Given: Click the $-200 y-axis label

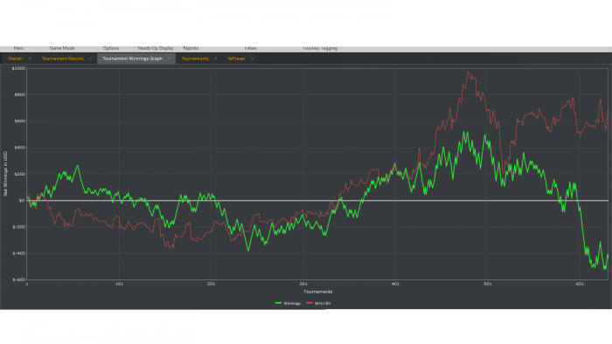Looking at the screenshot, I should click(19, 227).
